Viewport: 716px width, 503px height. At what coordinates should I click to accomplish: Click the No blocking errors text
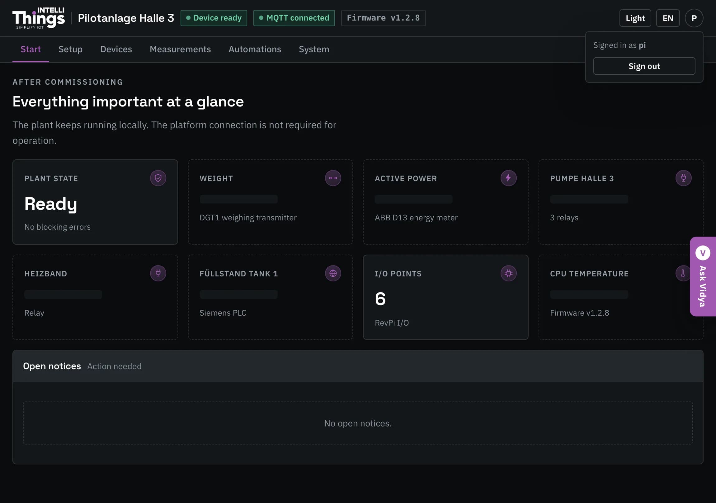click(x=57, y=227)
